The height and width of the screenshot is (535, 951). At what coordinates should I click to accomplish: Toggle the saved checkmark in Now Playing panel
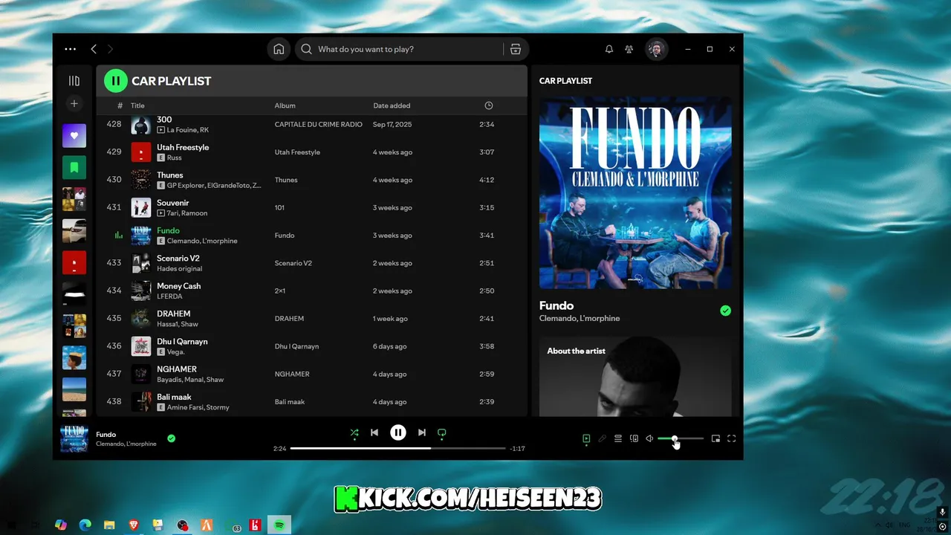[x=725, y=311]
